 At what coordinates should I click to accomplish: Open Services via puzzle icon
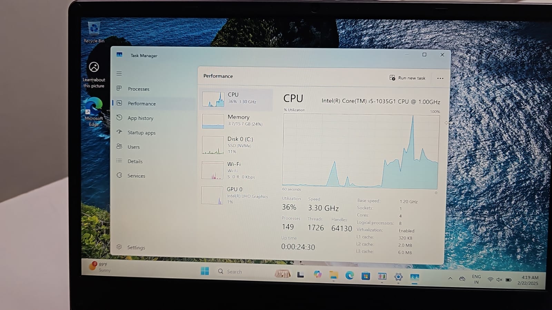click(x=119, y=175)
